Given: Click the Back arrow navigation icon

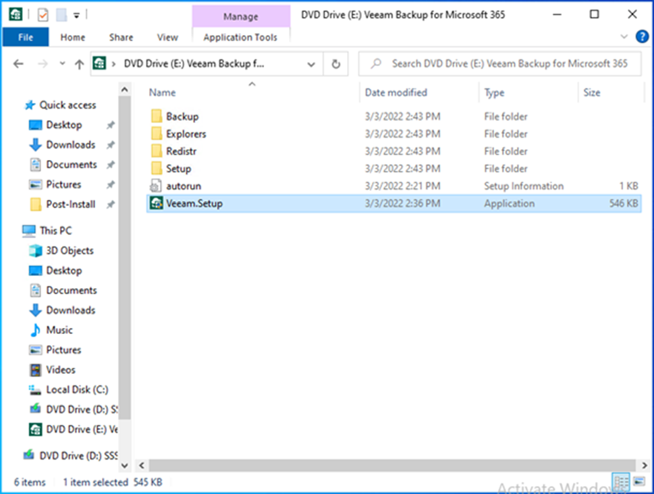Looking at the screenshot, I should pos(19,64).
